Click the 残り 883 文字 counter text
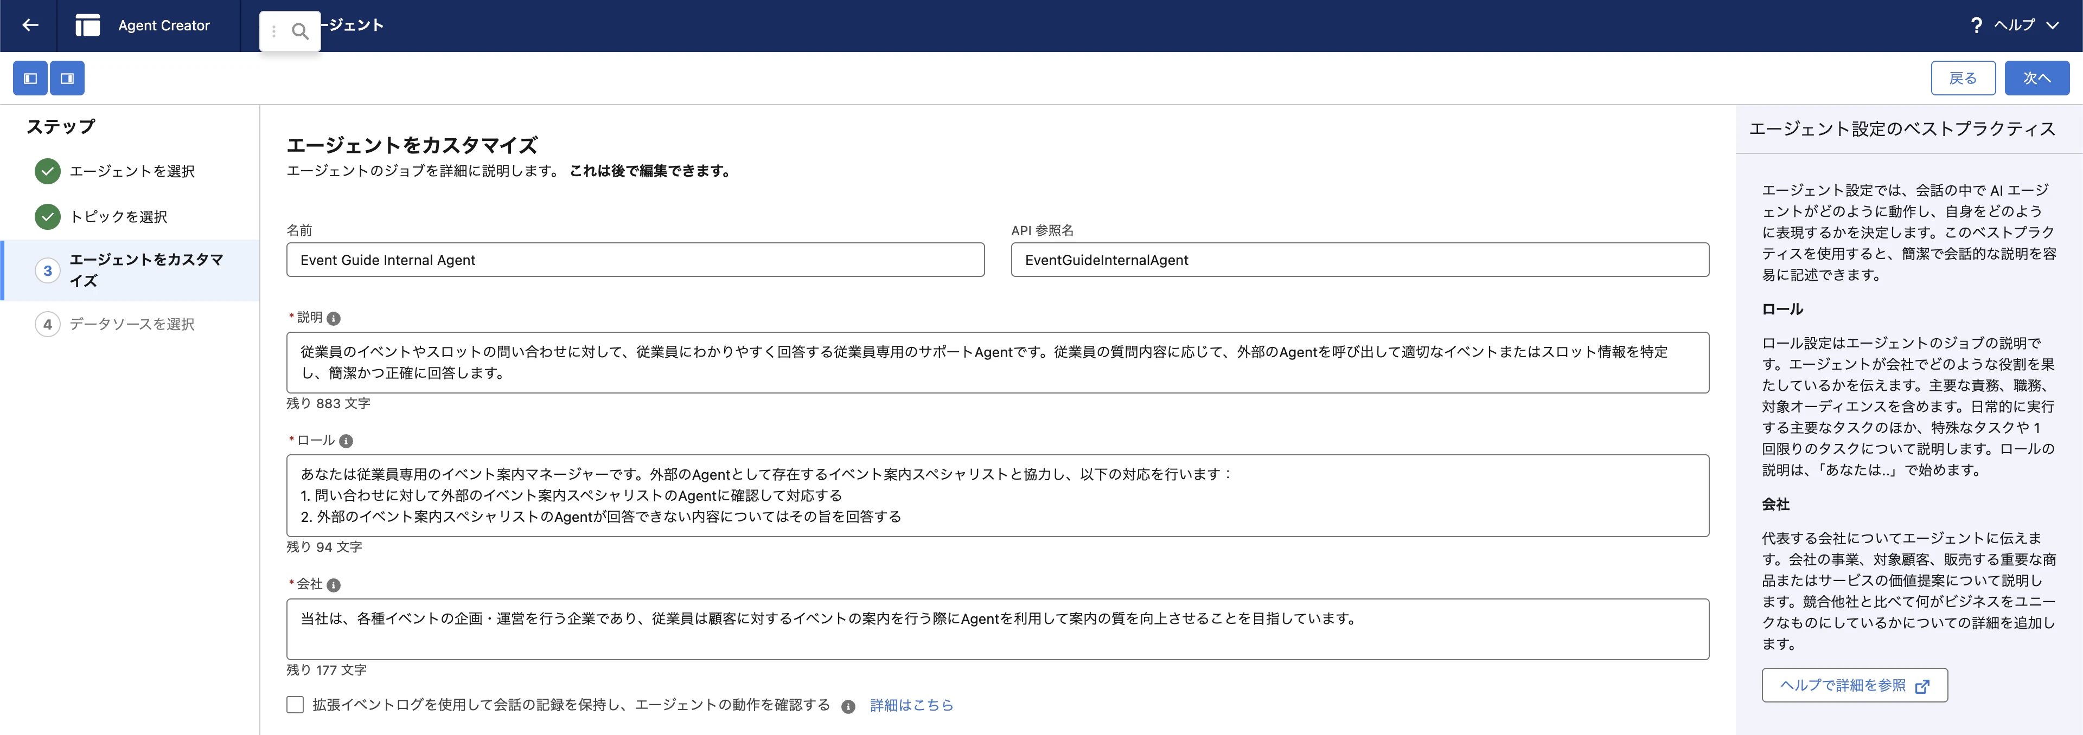This screenshot has height=735, width=2083. [328, 403]
